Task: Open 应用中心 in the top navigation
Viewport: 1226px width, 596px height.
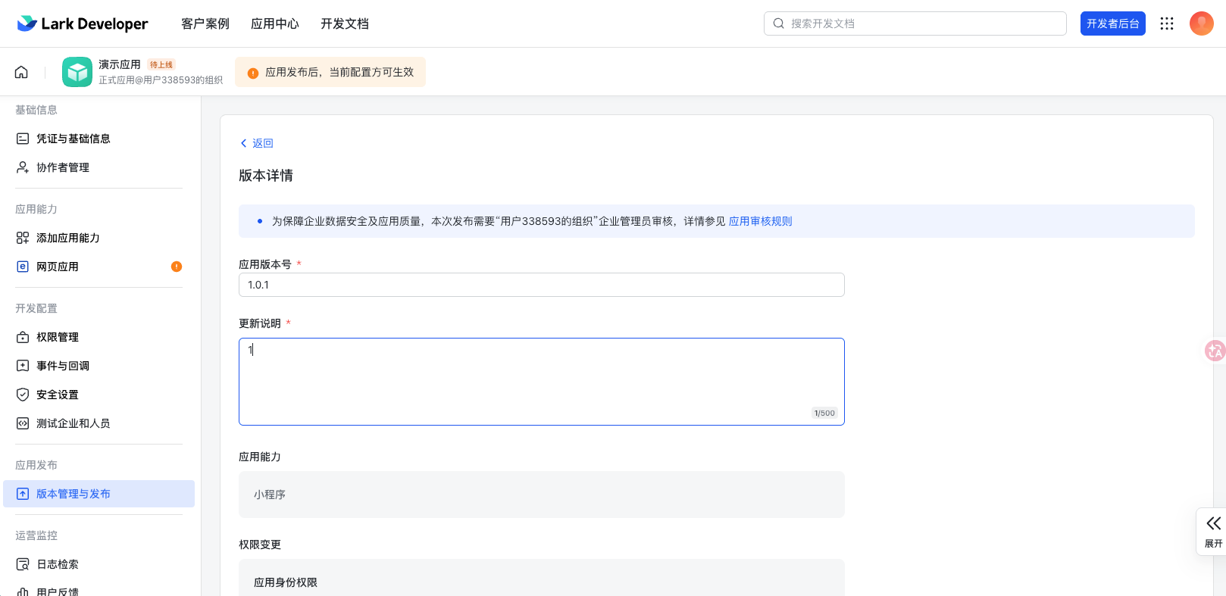Action: [275, 23]
